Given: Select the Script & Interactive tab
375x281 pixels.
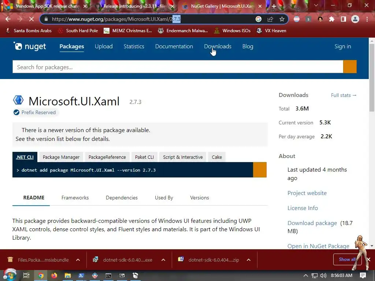Looking at the screenshot, I should click(183, 157).
